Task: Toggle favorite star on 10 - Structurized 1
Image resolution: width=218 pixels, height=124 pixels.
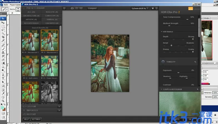Action: pyautogui.click(x=23, y=52)
